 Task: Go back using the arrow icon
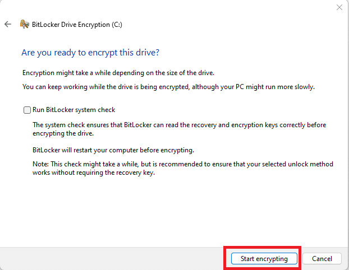coord(8,24)
